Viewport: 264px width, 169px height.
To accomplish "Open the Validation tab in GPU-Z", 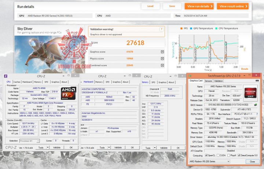I will click(x=219, y=81).
